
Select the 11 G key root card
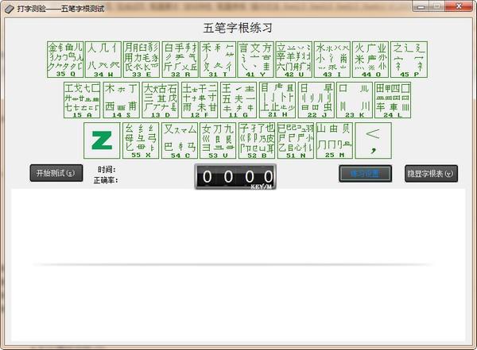click(238, 100)
